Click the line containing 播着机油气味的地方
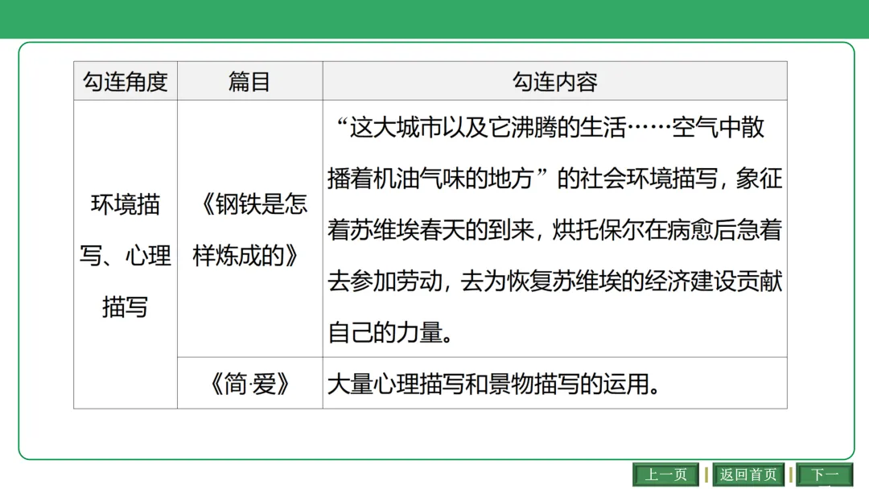 coord(554,179)
